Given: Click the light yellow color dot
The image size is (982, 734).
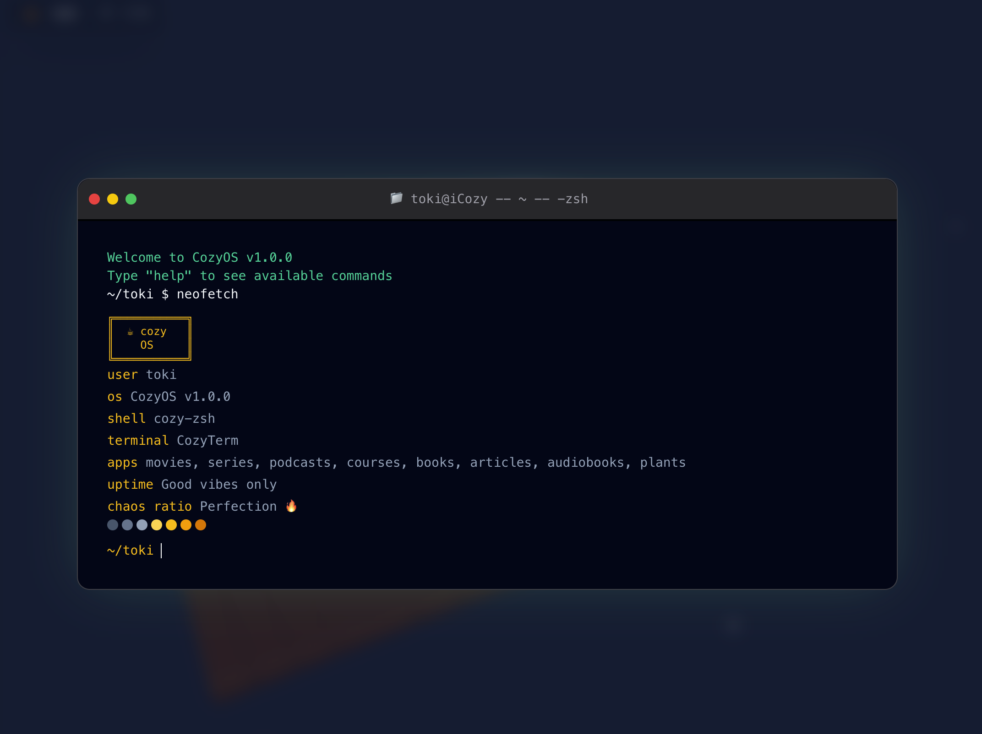Looking at the screenshot, I should pyautogui.click(x=157, y=525).
